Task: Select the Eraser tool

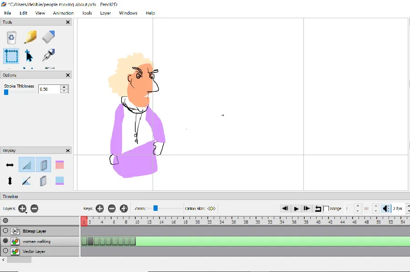Action: (x=49, y=37)
